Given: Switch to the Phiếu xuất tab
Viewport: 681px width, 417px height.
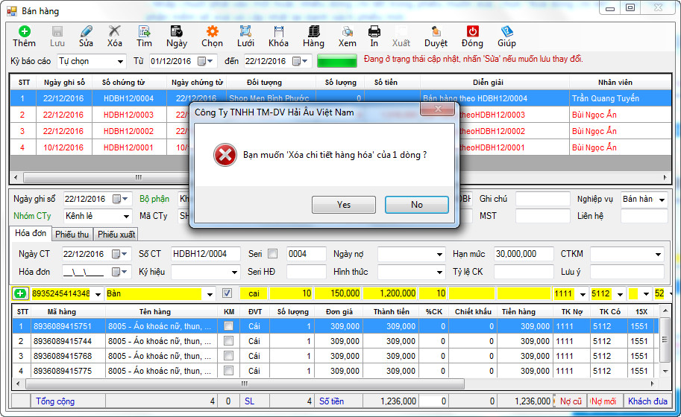Looking at the screenshot, I should click(x=116, y=234).
